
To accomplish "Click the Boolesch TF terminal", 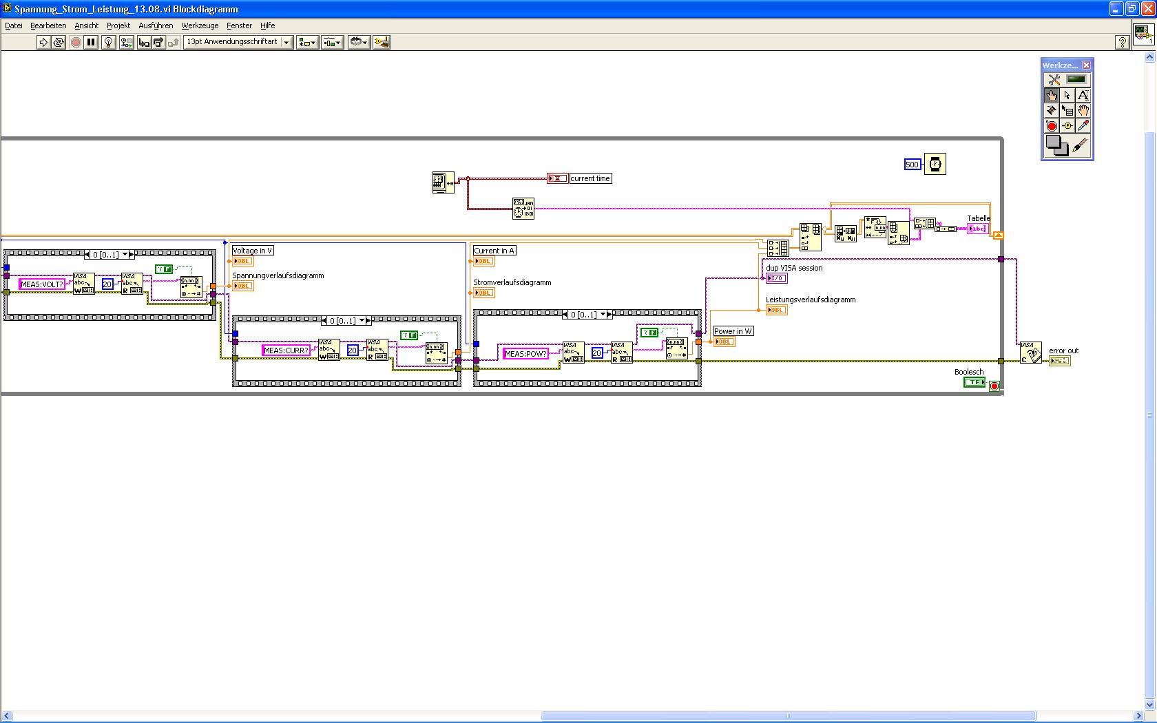I will pyautogui.click(x=974, y=382).
